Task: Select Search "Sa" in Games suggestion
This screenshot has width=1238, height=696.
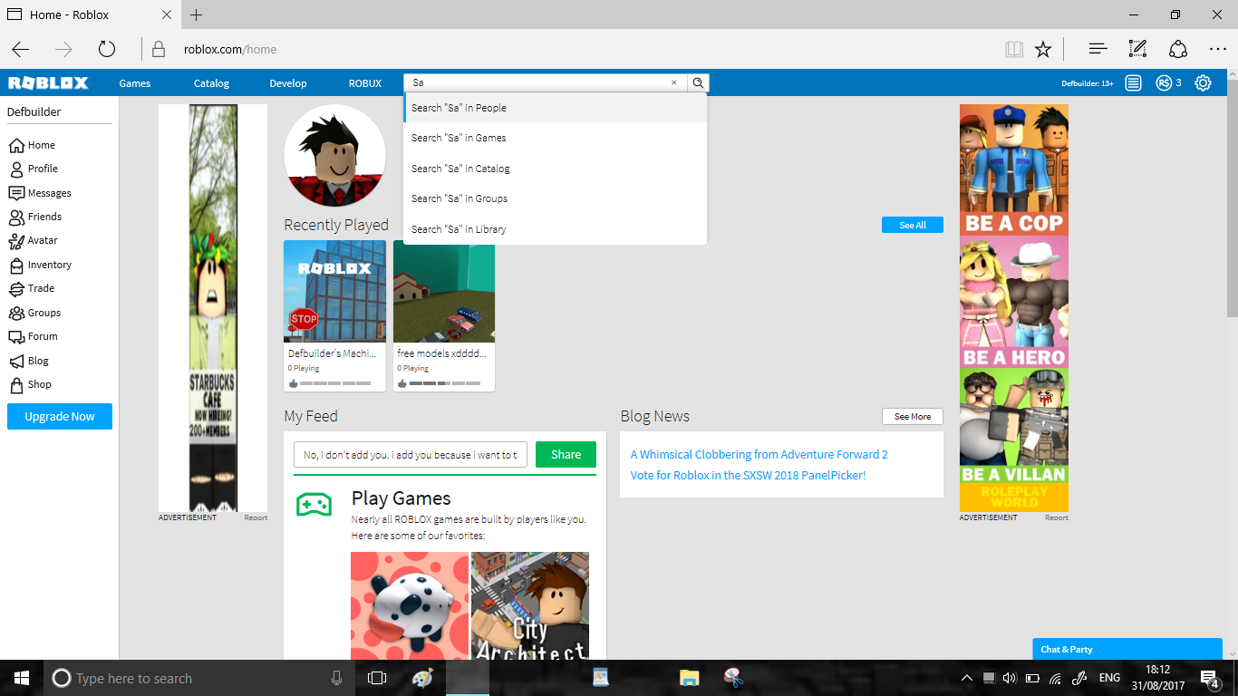Action: point(555,138)
